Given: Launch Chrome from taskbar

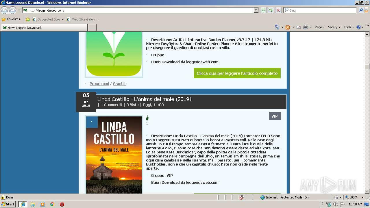Looking at the screenshot, I should coord(52,204).
